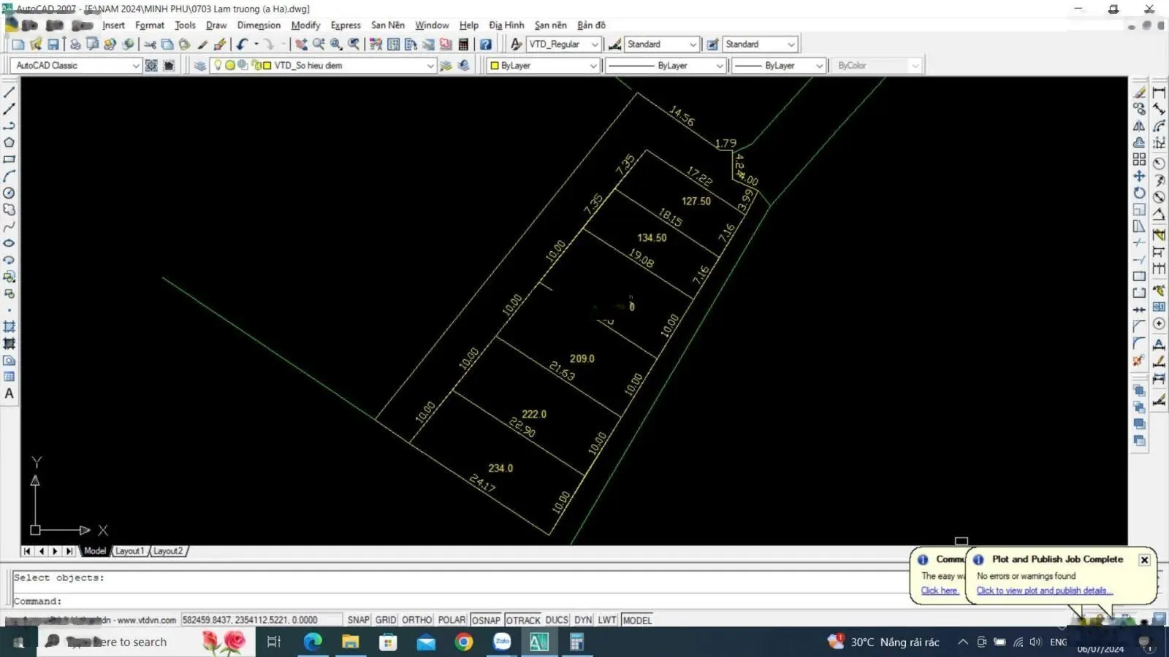Image resolution: width=1169 pixels, height=657 pixels.
Task: Switch to the Layout1 tab
Action: (129, 551)
